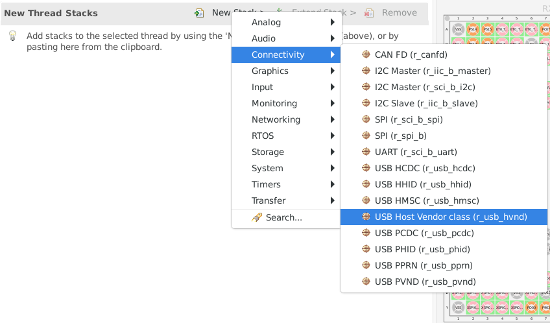Add USB PCDC (r_usb_pcdc) stack
Screen dimensions: 550x323
444,233
